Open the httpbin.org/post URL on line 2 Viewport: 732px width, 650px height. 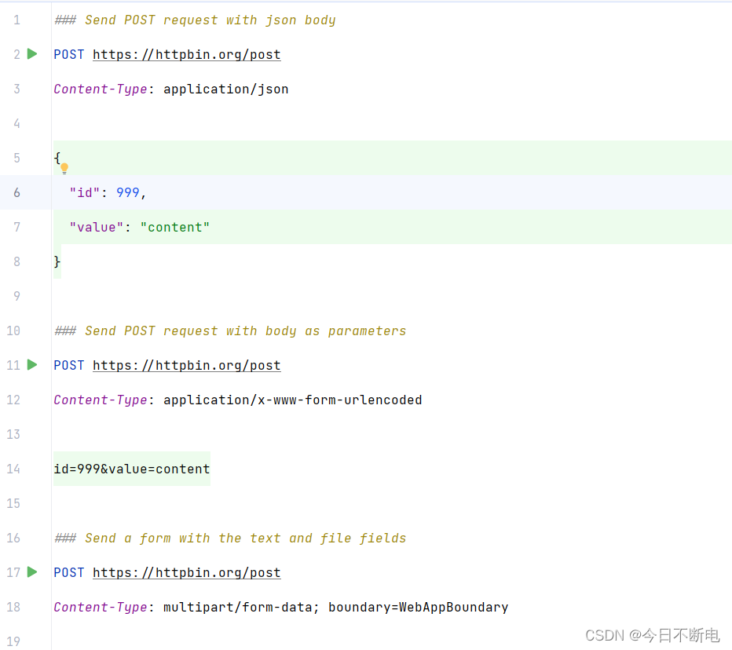tap(187, 55)
